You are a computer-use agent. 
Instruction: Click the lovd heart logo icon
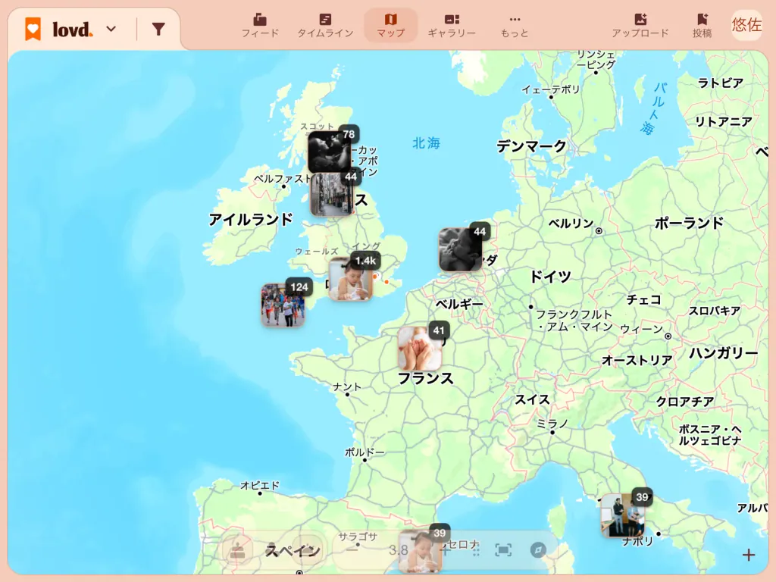click(x=33, y=29)
